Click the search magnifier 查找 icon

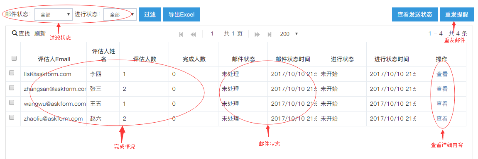coord(15,33)
